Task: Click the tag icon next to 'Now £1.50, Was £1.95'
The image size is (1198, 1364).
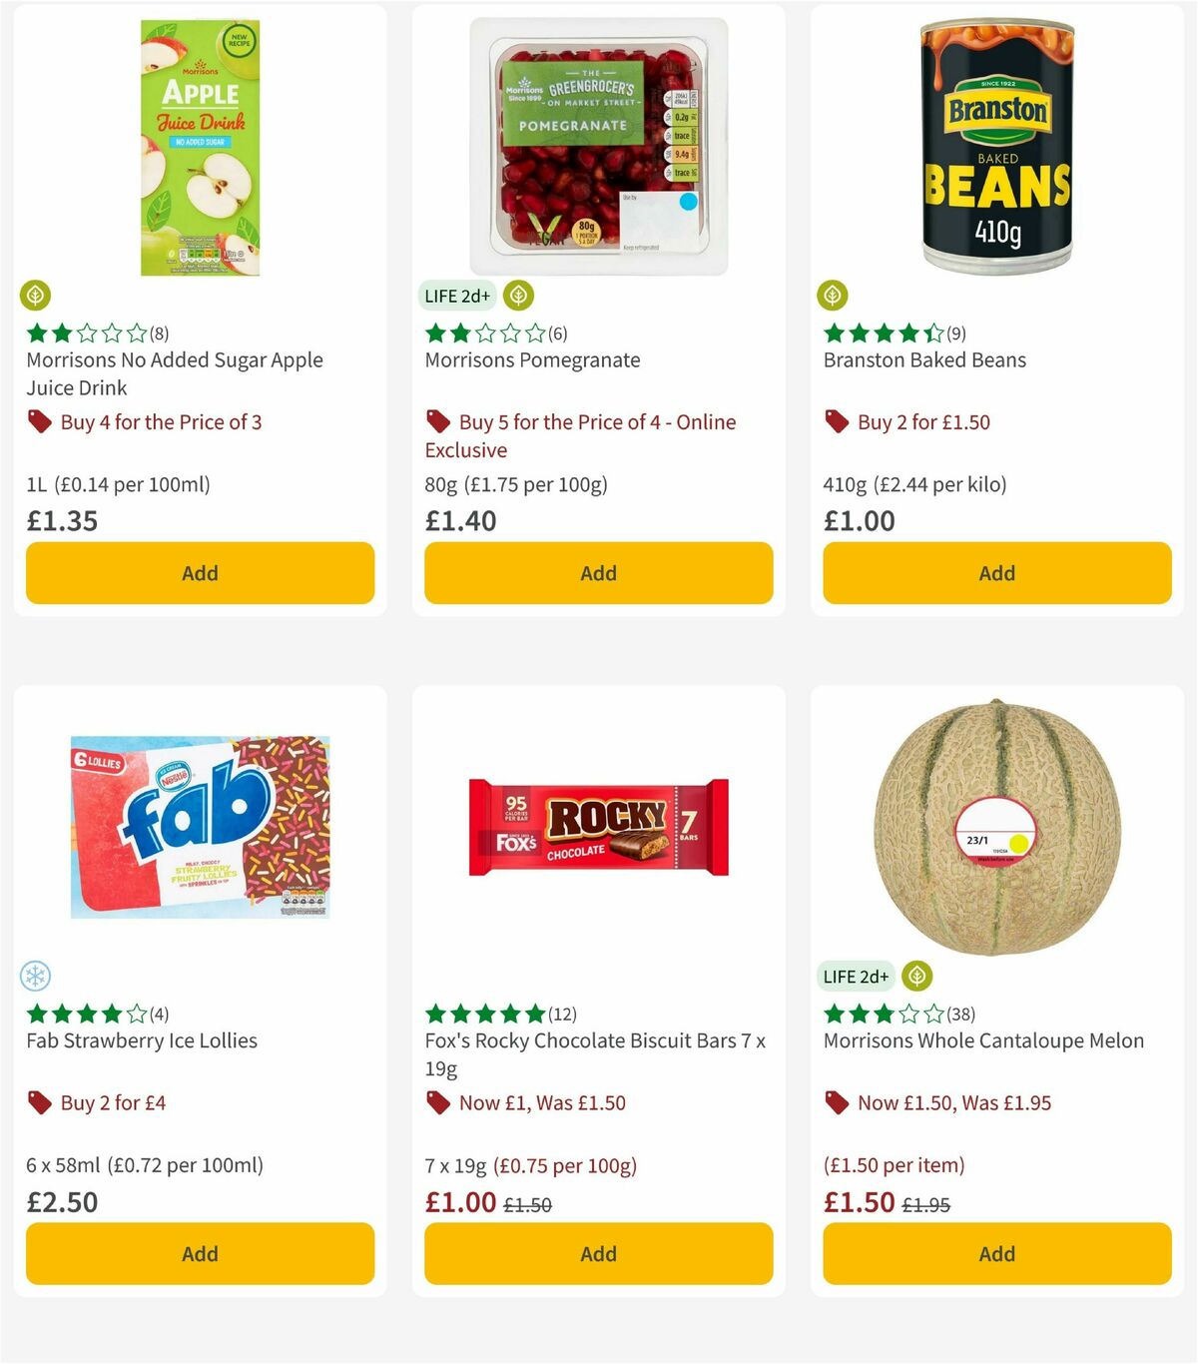Action: click(837, 1102)
